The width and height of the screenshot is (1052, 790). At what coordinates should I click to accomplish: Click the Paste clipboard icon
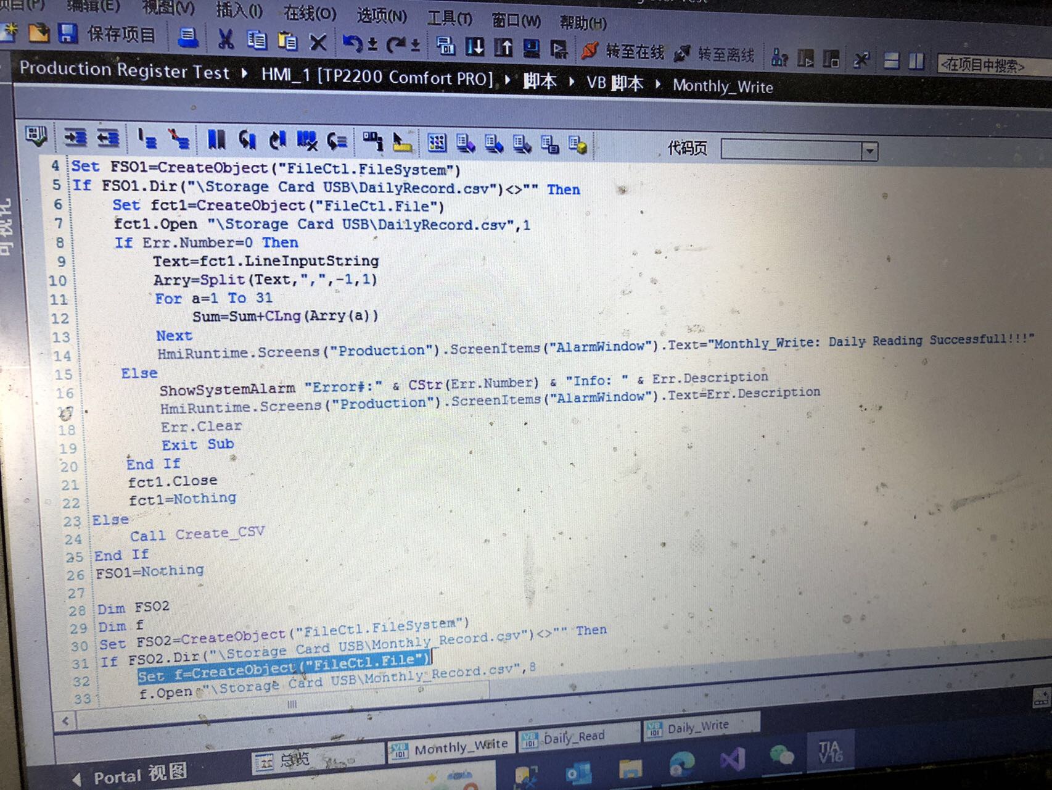287,41
